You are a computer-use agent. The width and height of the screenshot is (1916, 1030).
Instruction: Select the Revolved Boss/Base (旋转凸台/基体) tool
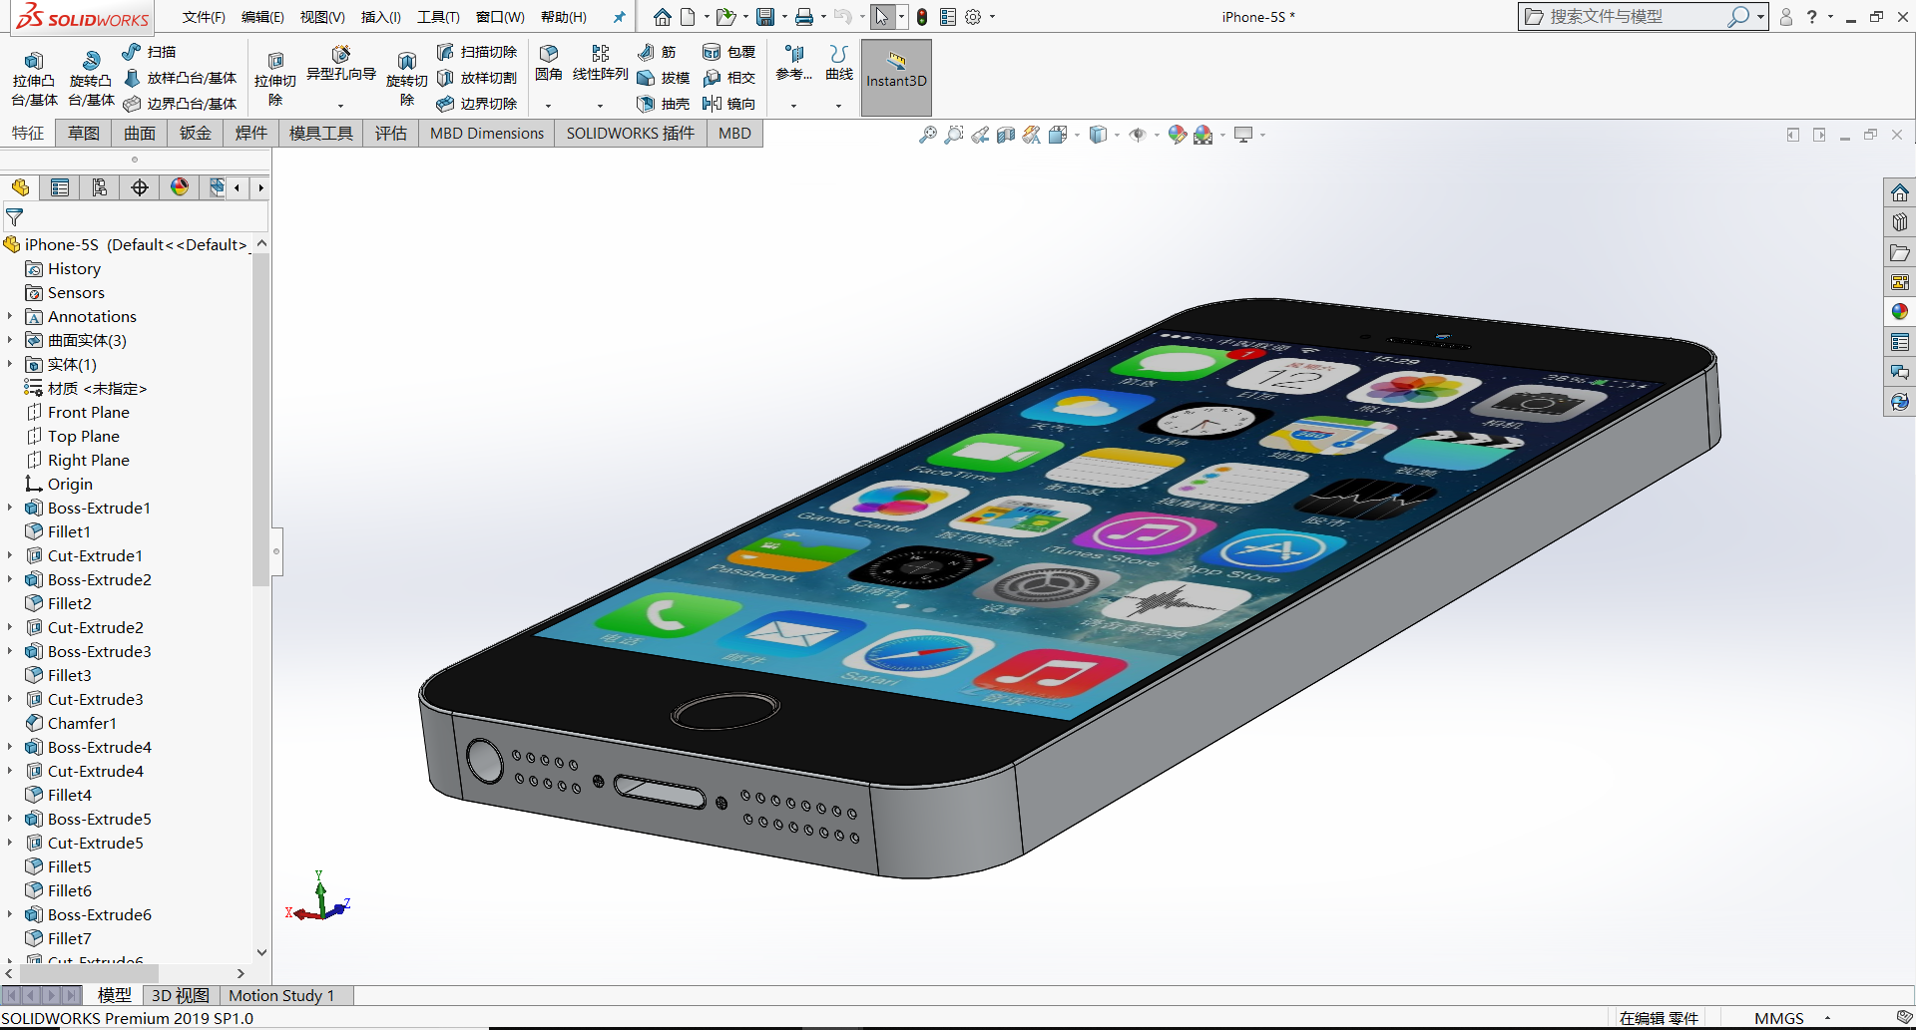coord(91,79)
